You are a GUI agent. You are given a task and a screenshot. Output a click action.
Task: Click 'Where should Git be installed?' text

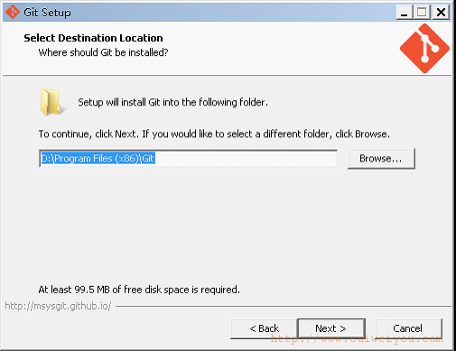coord(103,52)
